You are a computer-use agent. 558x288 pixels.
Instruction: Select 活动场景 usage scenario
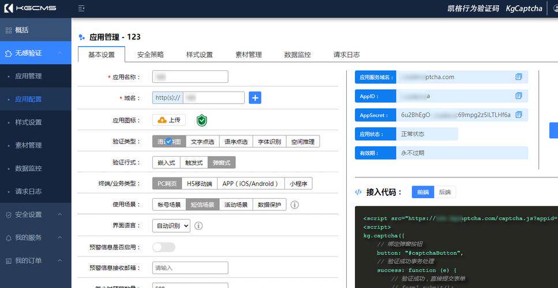point(236,204)
